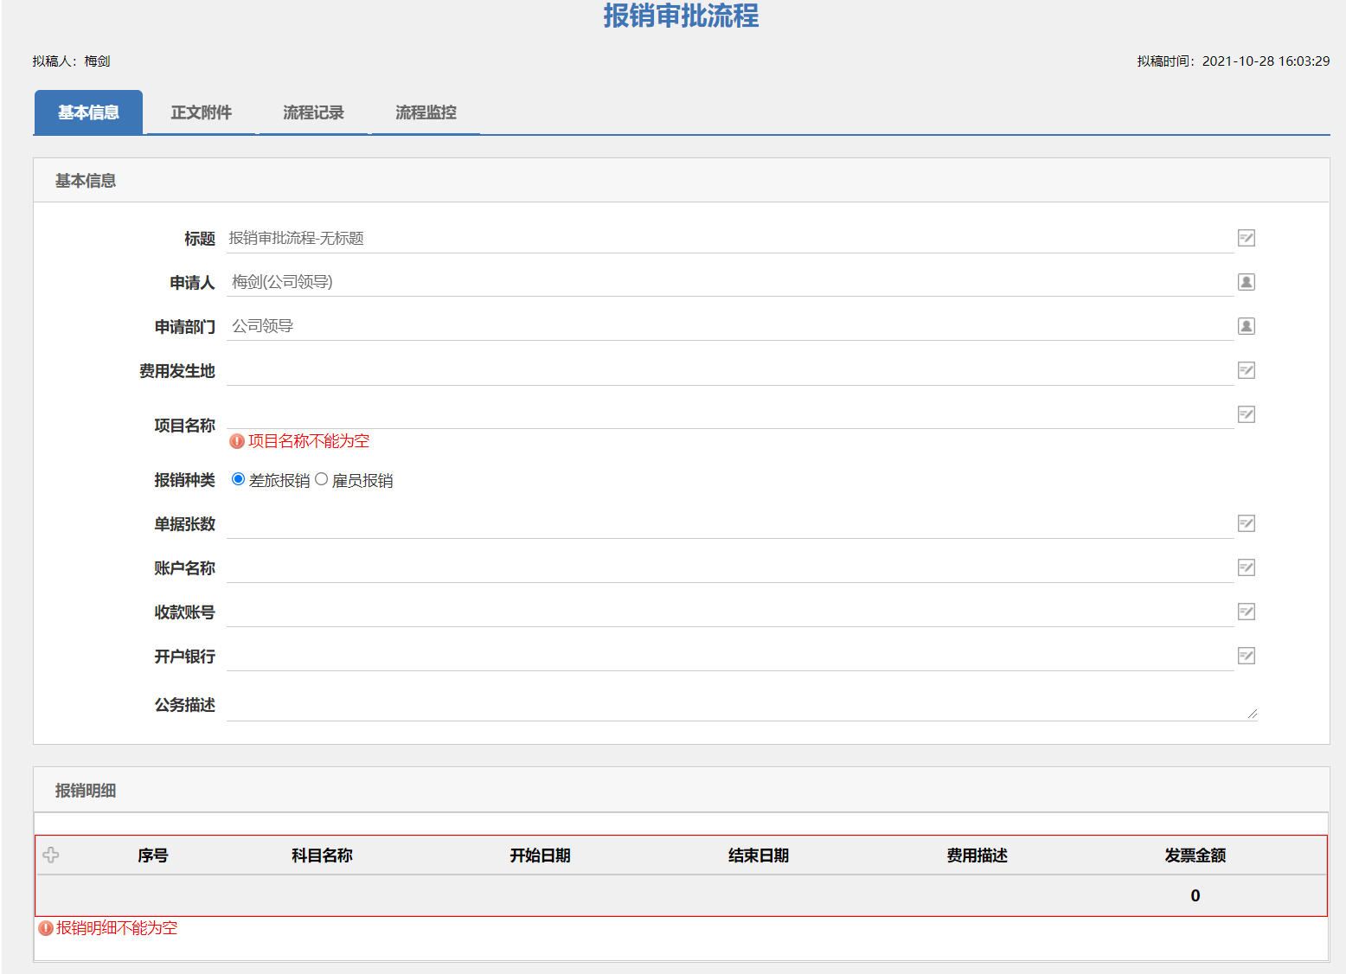Click edit icon beside 项目名称 field
This screenshot has height=974, width=1346.
pyautogui.click(x=1246, y=414)
